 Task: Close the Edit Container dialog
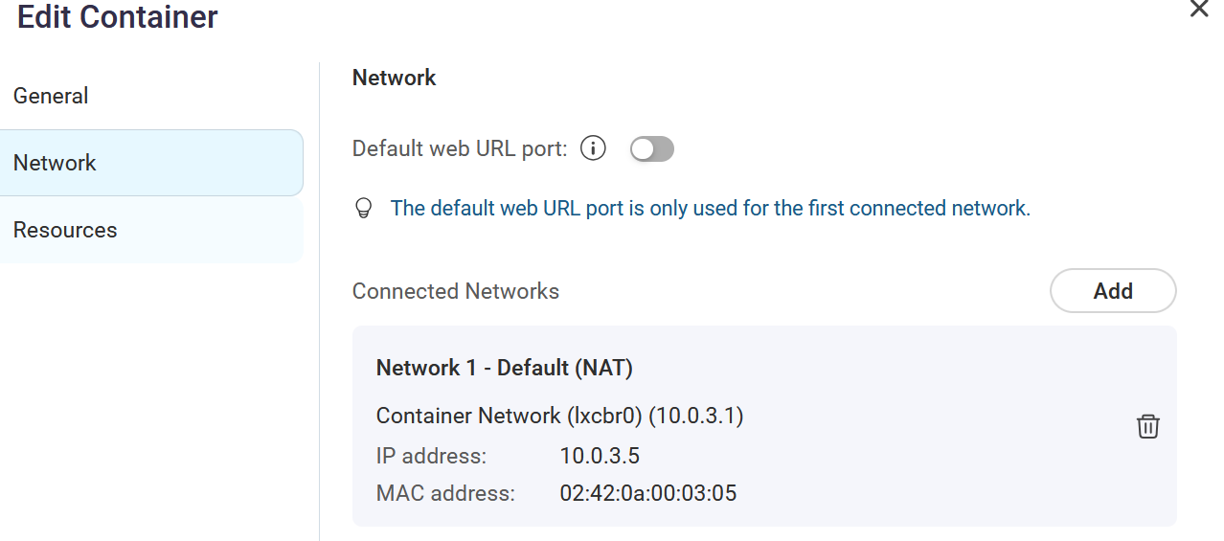point(1198,10)
